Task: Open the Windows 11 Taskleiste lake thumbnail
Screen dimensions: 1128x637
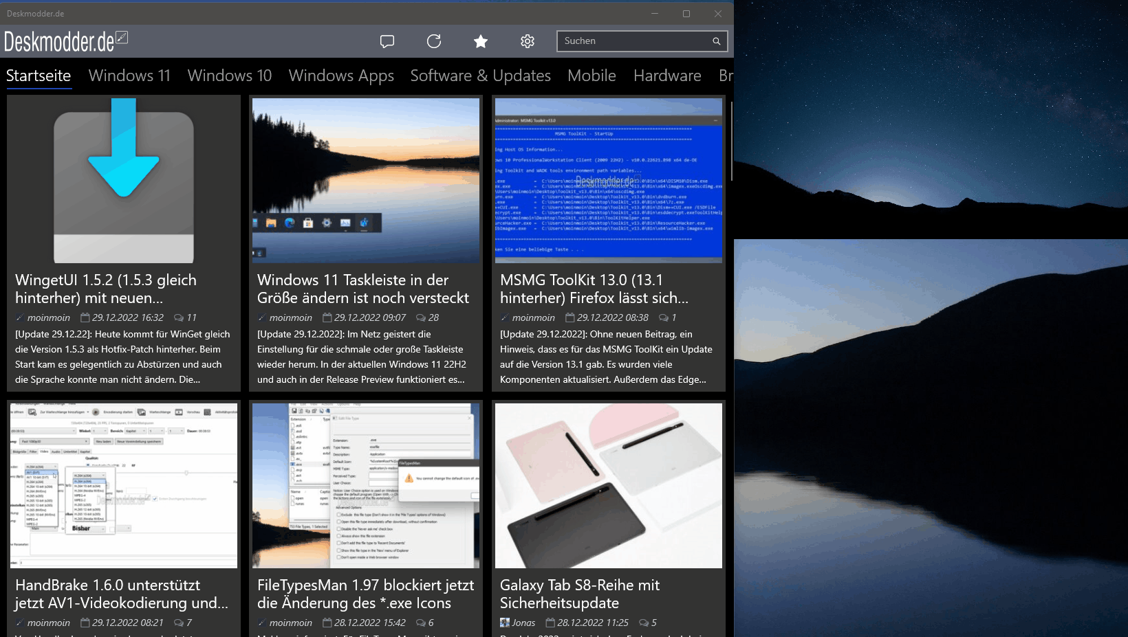Action: coord(366,181)
